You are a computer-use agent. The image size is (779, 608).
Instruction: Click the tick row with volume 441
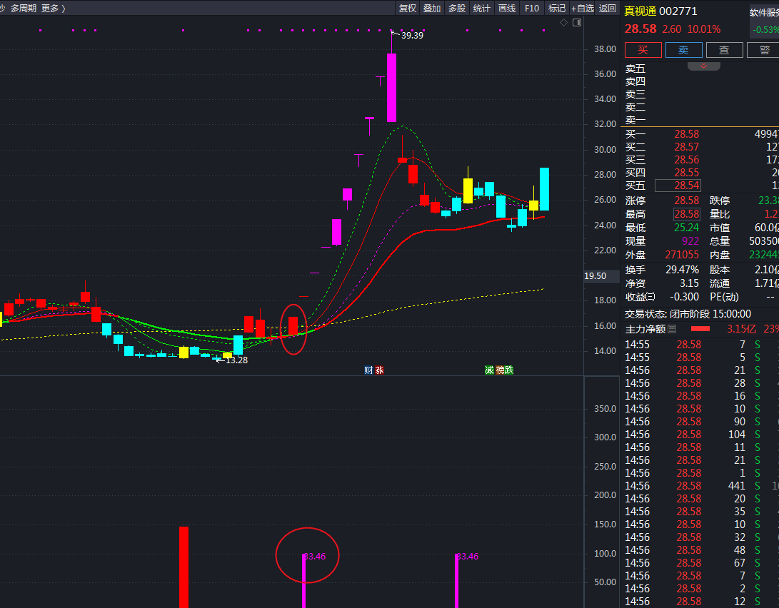tap(700, 486)
